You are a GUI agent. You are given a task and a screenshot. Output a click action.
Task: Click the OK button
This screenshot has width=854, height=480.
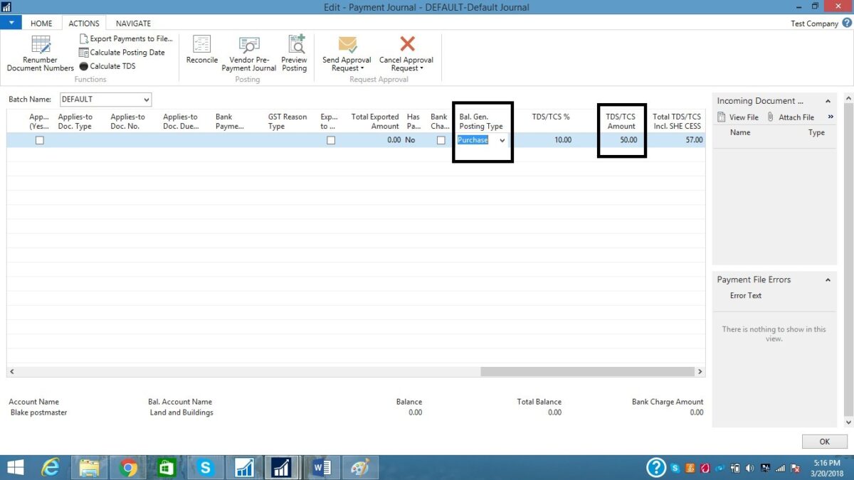click(x=824, y=442)
